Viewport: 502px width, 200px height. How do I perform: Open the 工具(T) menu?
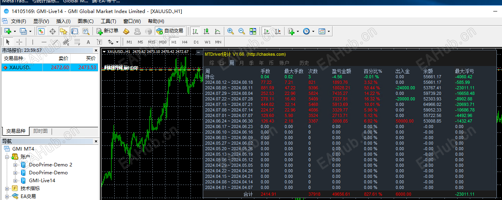pos(108,21)
